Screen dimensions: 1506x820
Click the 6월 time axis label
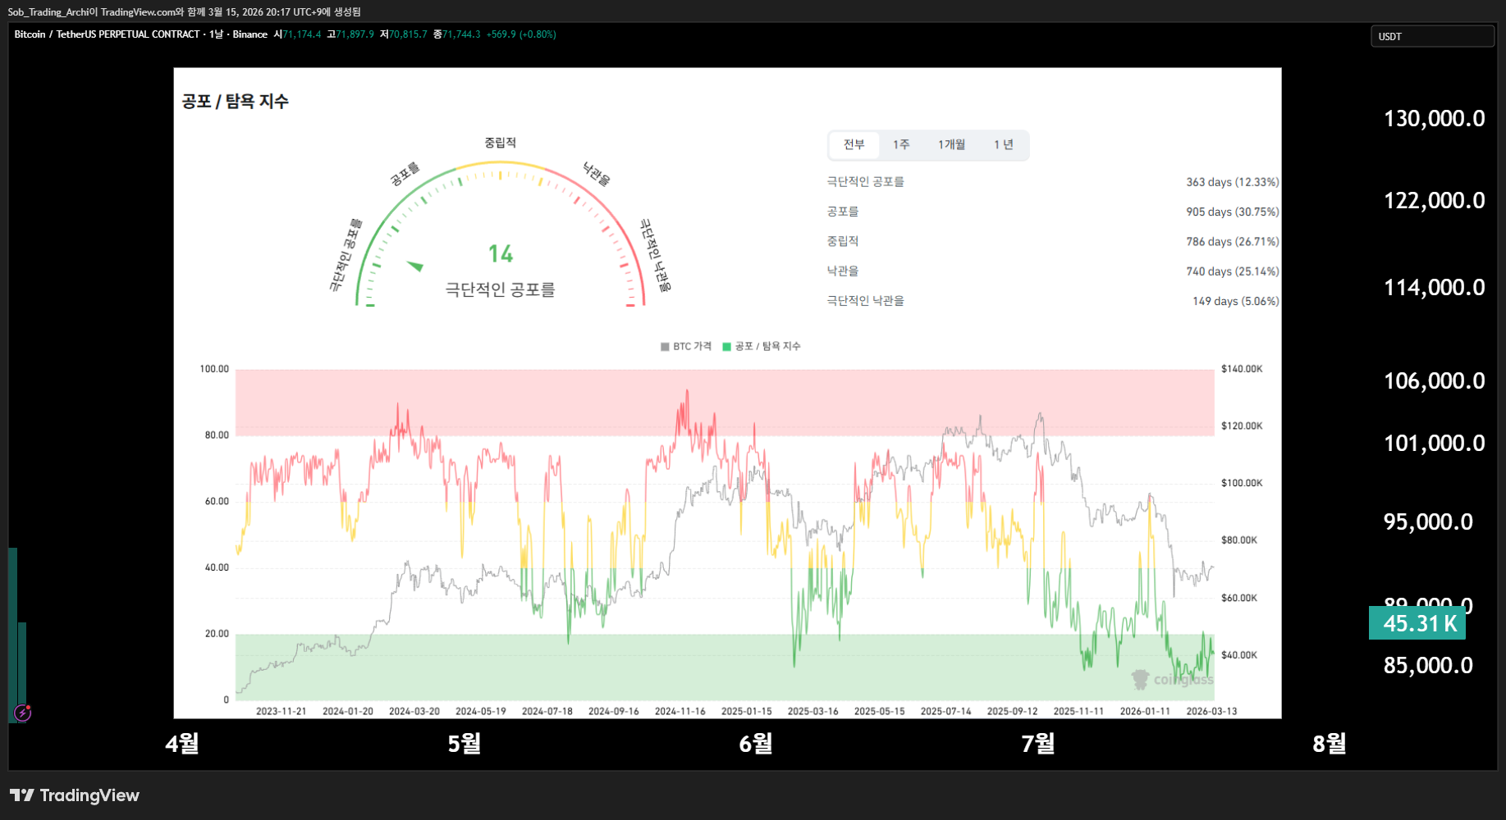[756, 744]
